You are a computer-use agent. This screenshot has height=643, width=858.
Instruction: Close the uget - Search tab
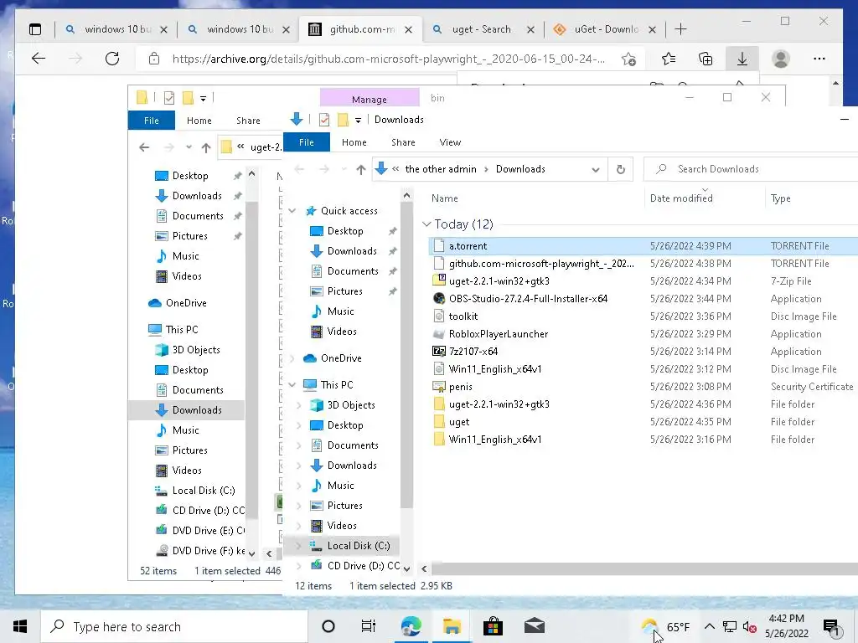[530, 30]
